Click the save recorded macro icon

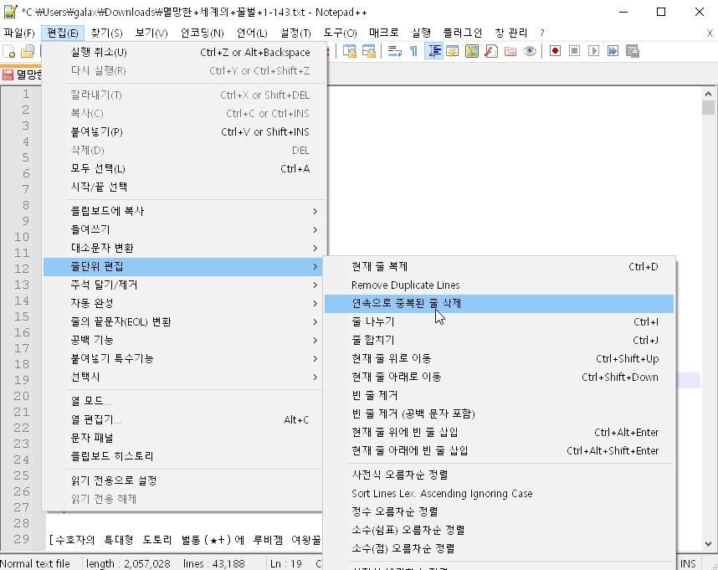(x=633, y=51)
